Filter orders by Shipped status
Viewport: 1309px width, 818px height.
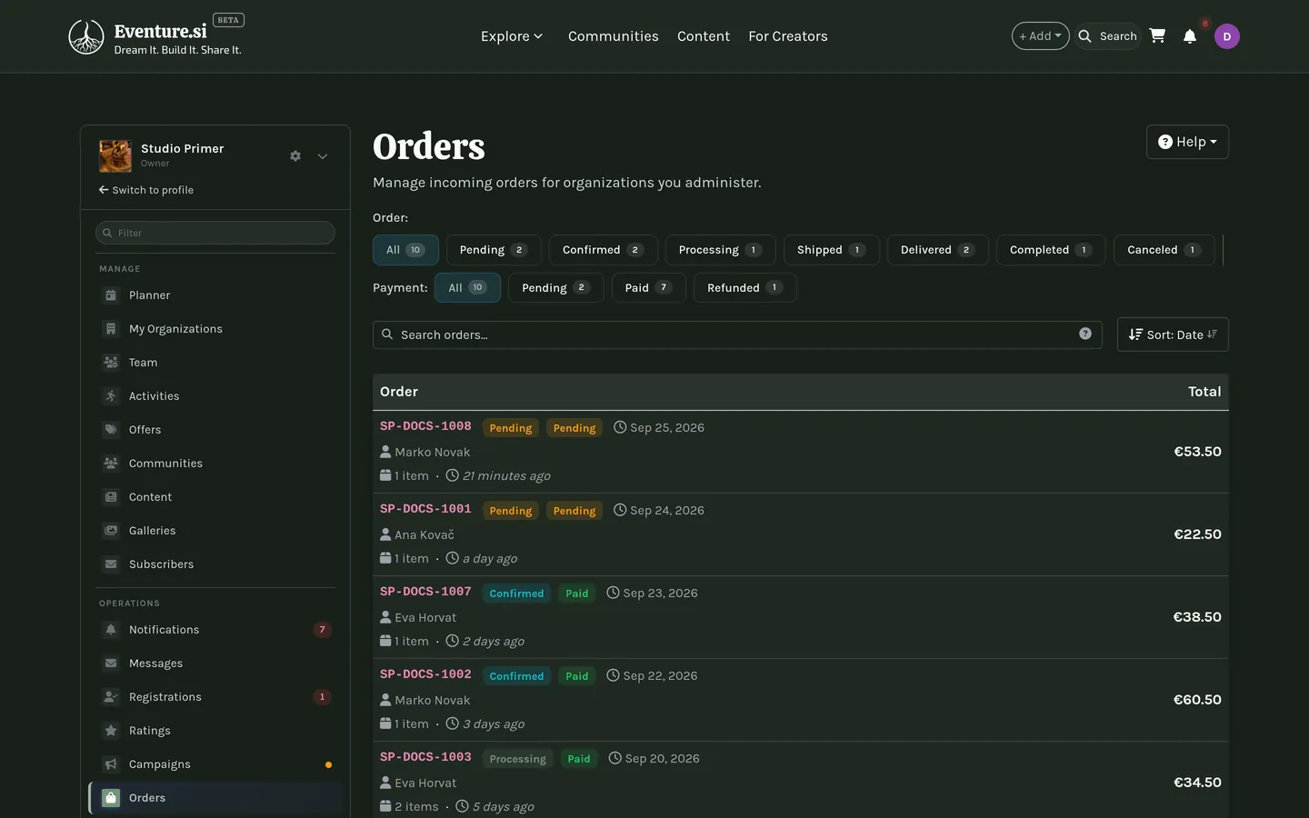point(832,250)
